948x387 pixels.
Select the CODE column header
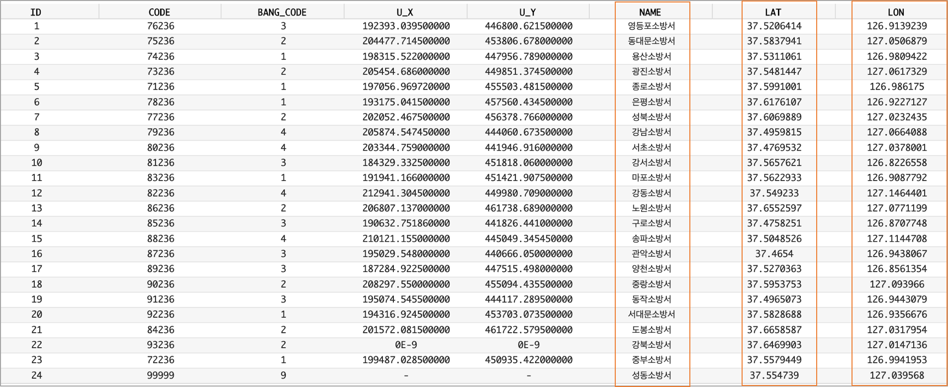(159, 12)
